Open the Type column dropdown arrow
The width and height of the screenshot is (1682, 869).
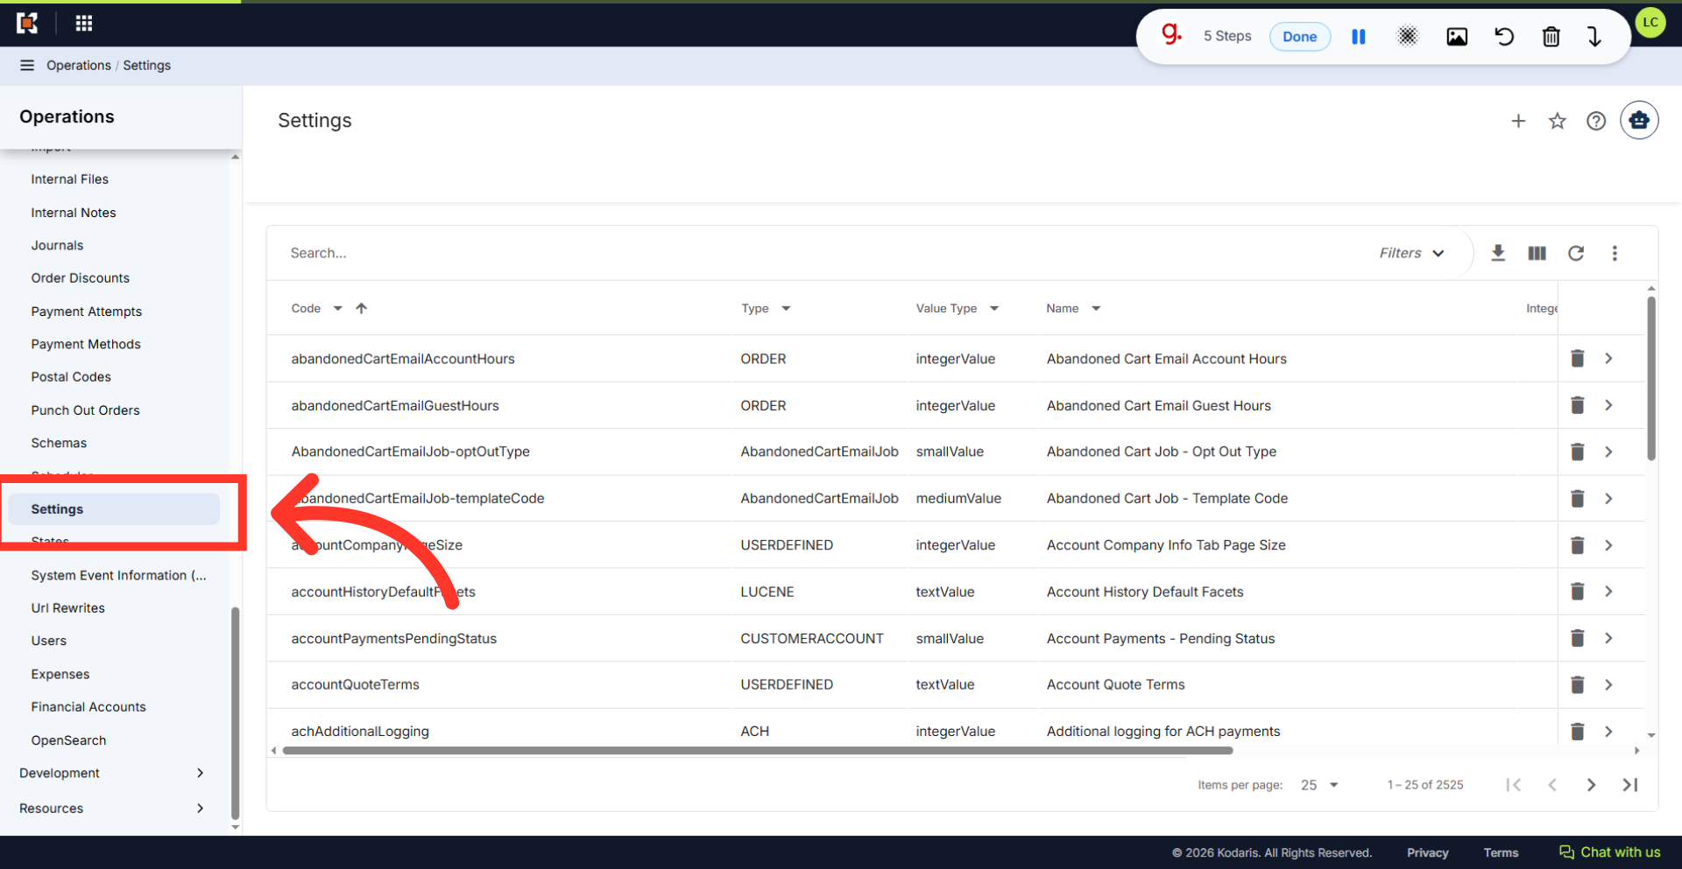786,309
